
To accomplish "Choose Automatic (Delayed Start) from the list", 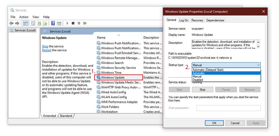I will click(226, 70).
